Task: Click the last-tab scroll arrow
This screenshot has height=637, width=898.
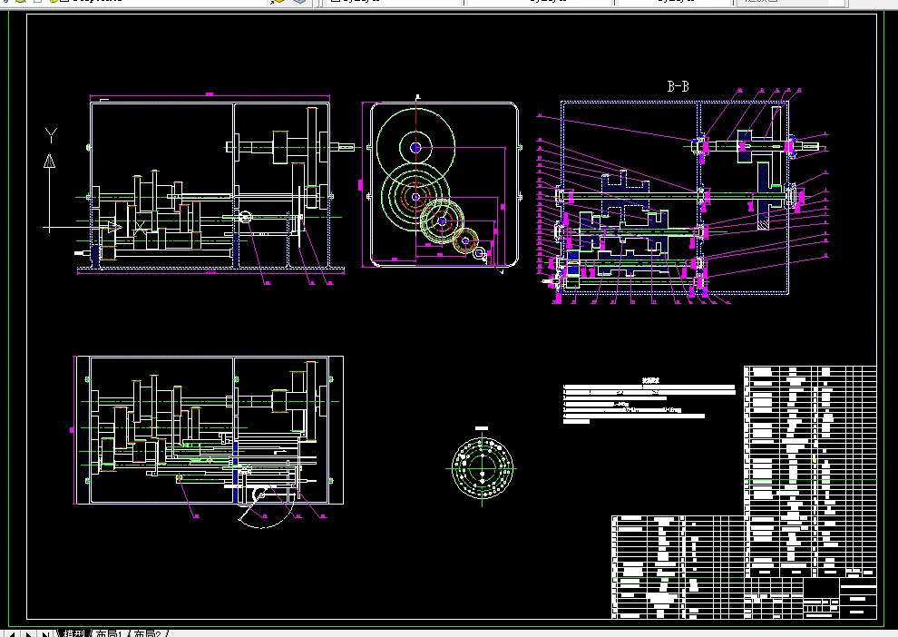Action: tap(44, 634)
